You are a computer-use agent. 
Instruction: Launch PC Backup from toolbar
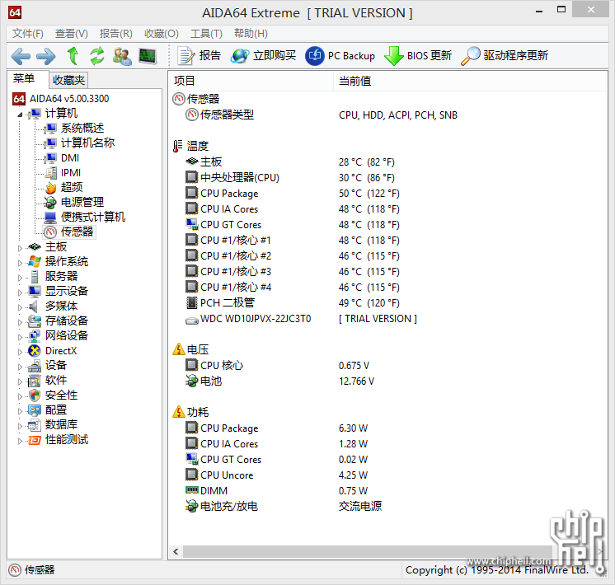pyautogui.click(x=340, y=56)
